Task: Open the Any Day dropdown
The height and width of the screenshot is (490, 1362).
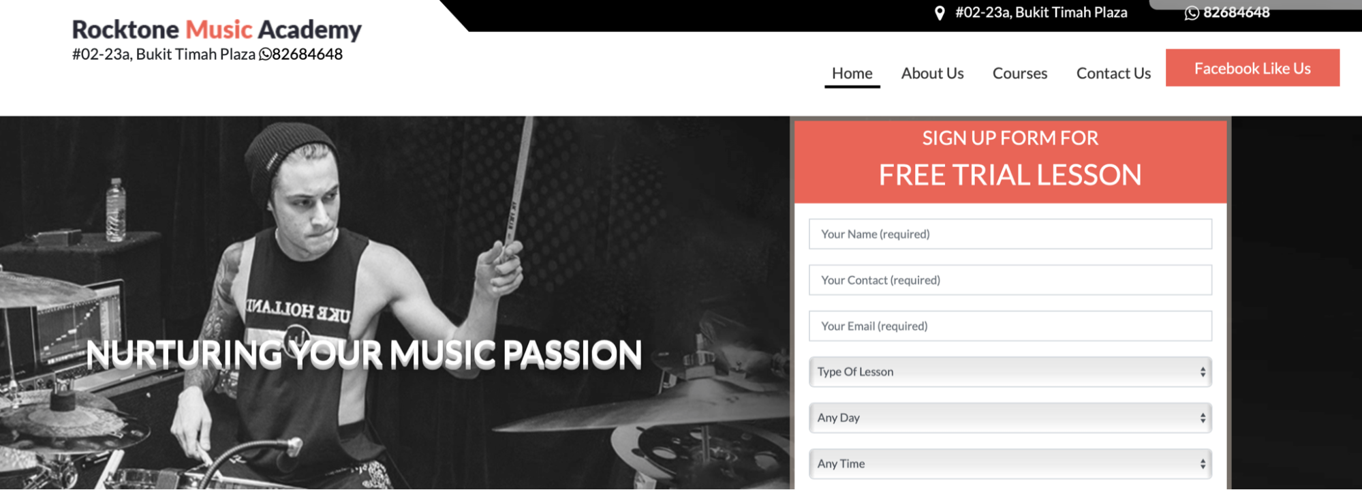Action: tap(1010, 418)
